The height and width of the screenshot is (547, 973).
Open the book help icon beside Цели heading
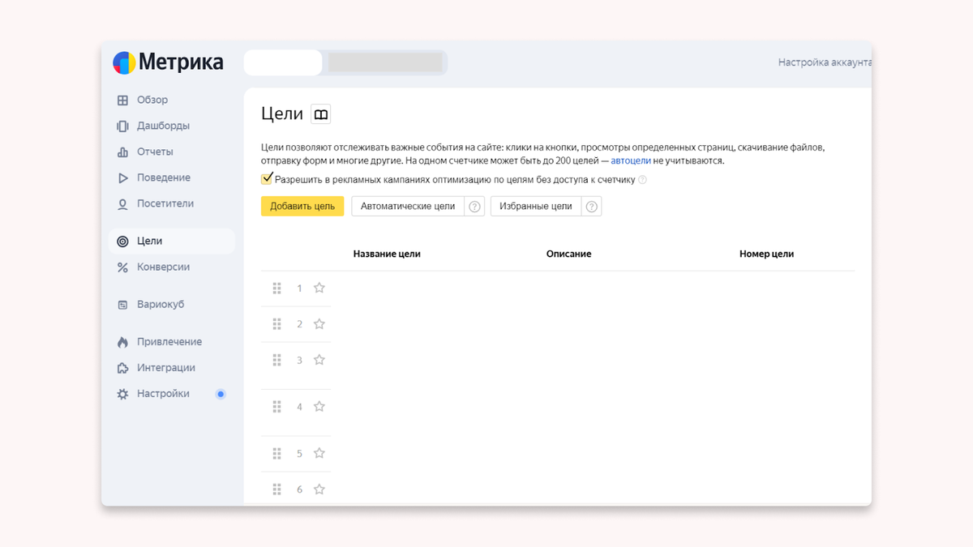(321, 114)
